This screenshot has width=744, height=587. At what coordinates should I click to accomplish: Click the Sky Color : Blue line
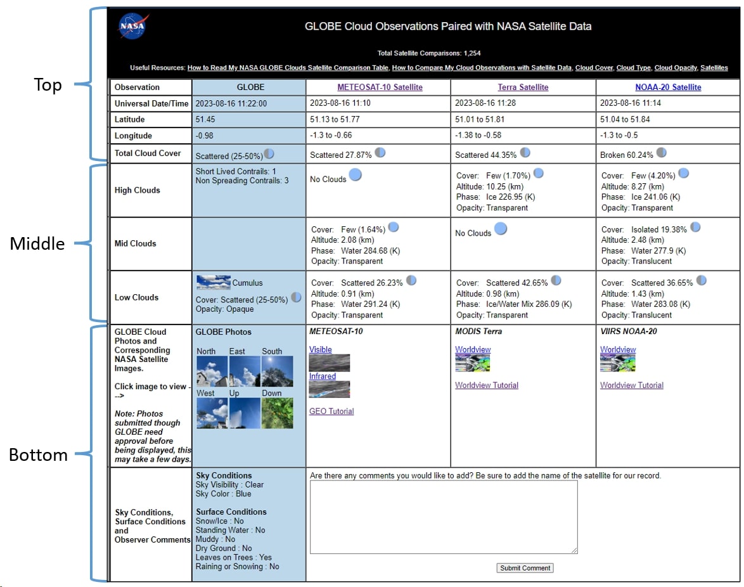click(224, 494)
